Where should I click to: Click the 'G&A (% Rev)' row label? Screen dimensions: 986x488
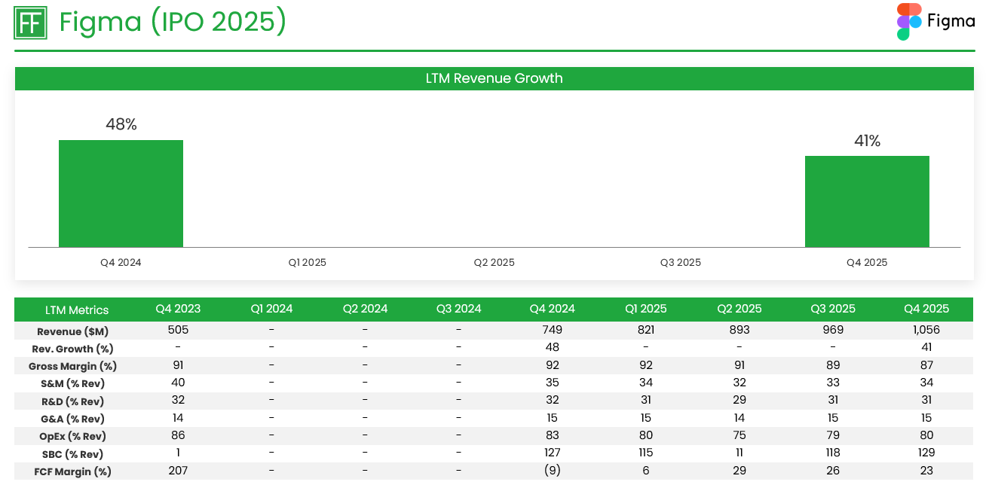coord(72,419)
